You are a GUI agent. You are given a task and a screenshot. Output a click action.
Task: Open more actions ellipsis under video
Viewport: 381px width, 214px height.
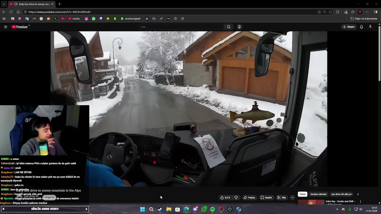point(292,198)
